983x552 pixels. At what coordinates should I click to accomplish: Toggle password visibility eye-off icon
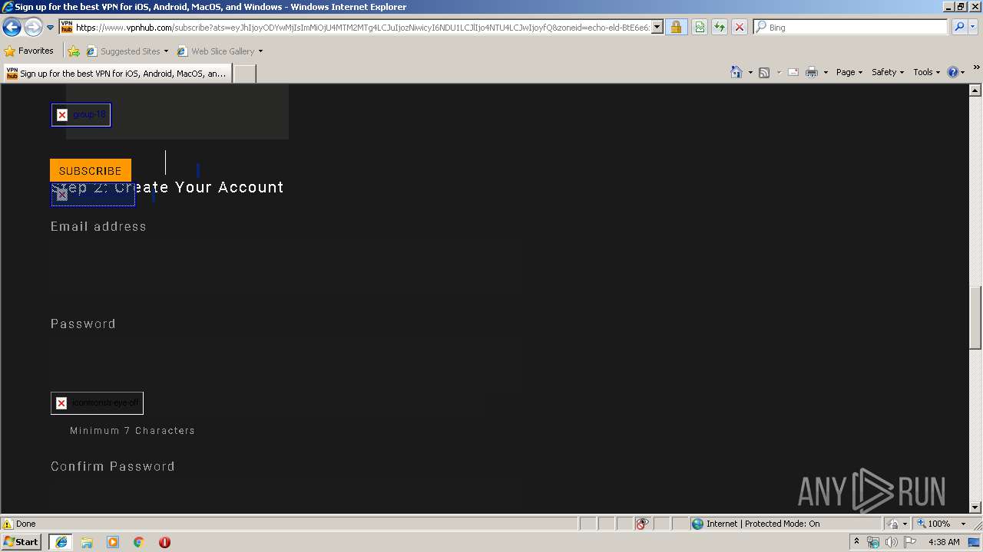click(x=97, y=403)
